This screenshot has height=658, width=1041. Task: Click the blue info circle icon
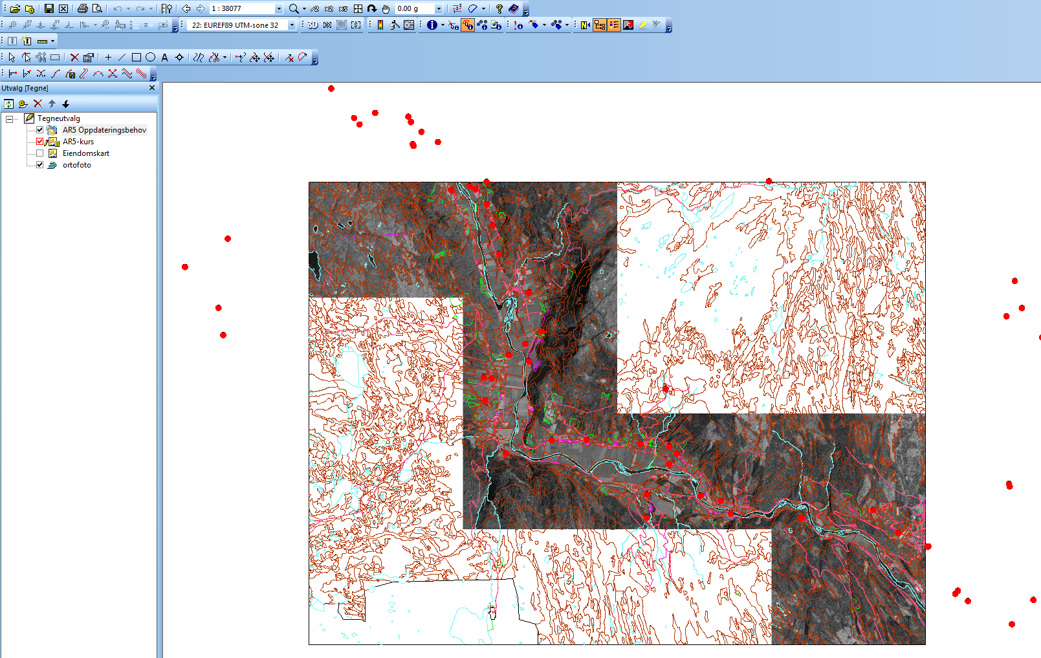(432, 25)
